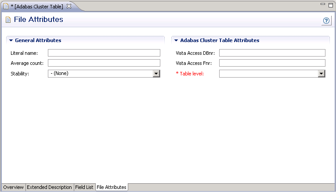Activate the [Adabas Cluster Table] editor tab title
Viewport: 336px width, 192px height.
pyautogui.click(x=37, y=7)
